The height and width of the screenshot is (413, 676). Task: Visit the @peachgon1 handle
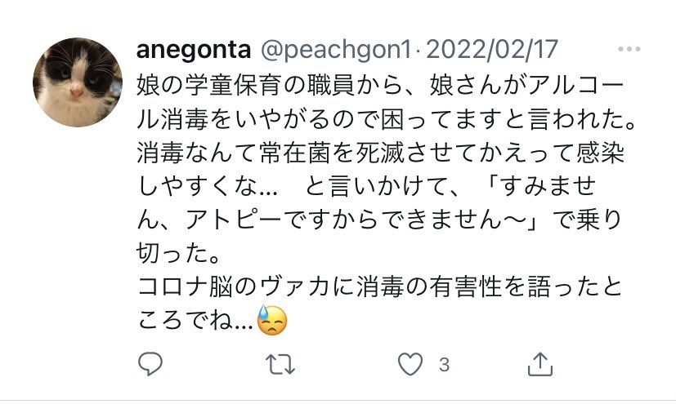point(336,50)
